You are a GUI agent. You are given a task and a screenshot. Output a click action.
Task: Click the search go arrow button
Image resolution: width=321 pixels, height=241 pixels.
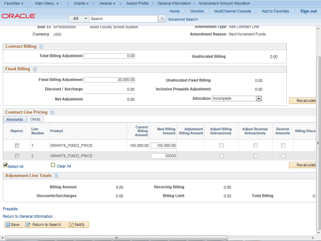pyautogui.click(x=162, y=19)
